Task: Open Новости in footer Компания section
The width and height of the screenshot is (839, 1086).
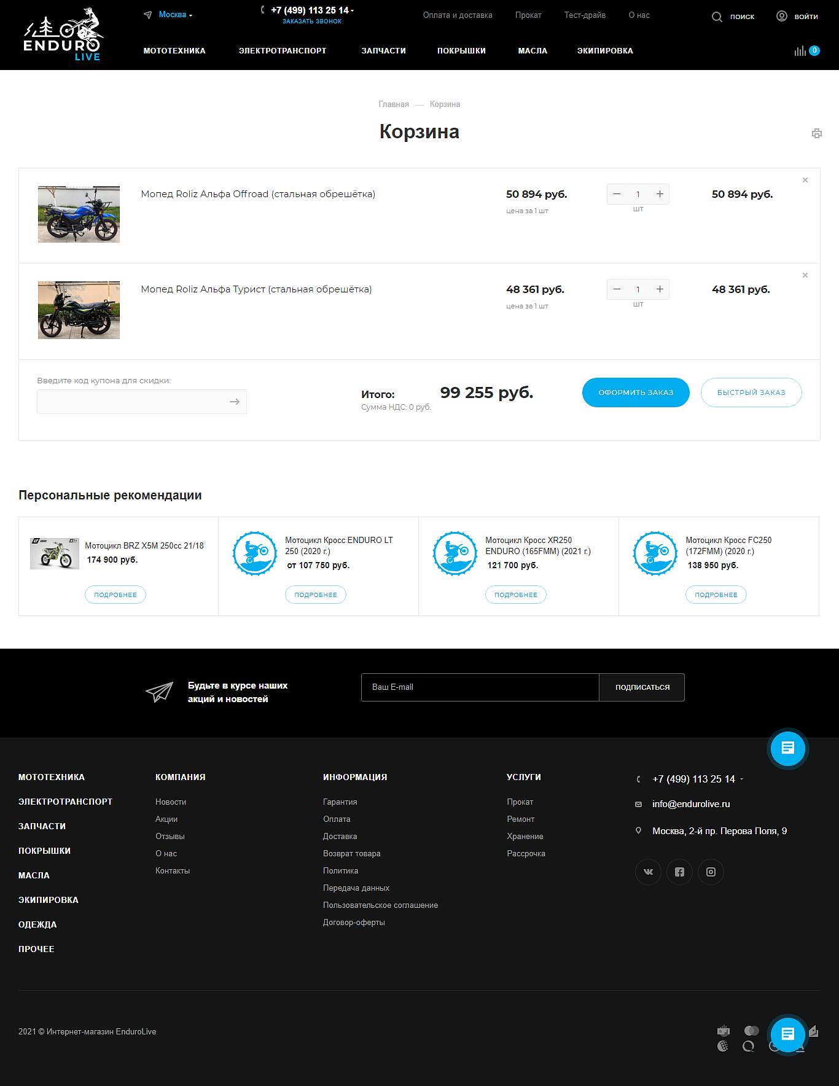Action: tap(171, 802)
